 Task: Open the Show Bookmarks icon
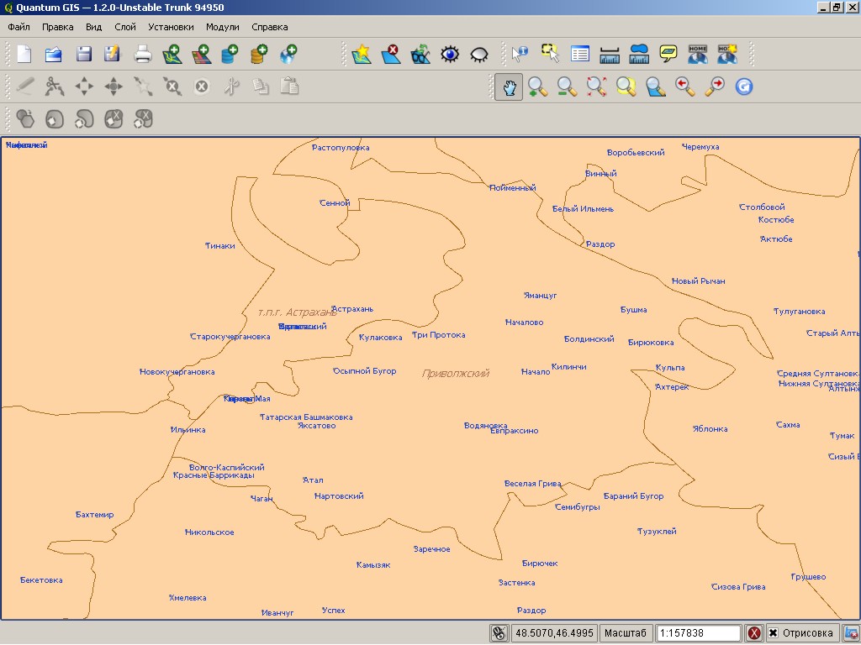point(697,54)
